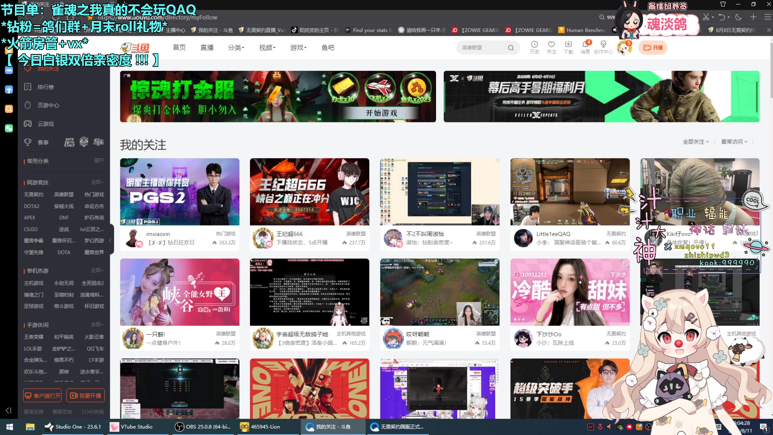Click the browser skin shirt icon
Screen dimensions: 773x435
[x=723, y=4]
